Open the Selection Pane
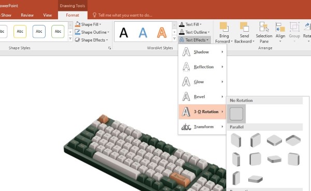 click(264, 33)
